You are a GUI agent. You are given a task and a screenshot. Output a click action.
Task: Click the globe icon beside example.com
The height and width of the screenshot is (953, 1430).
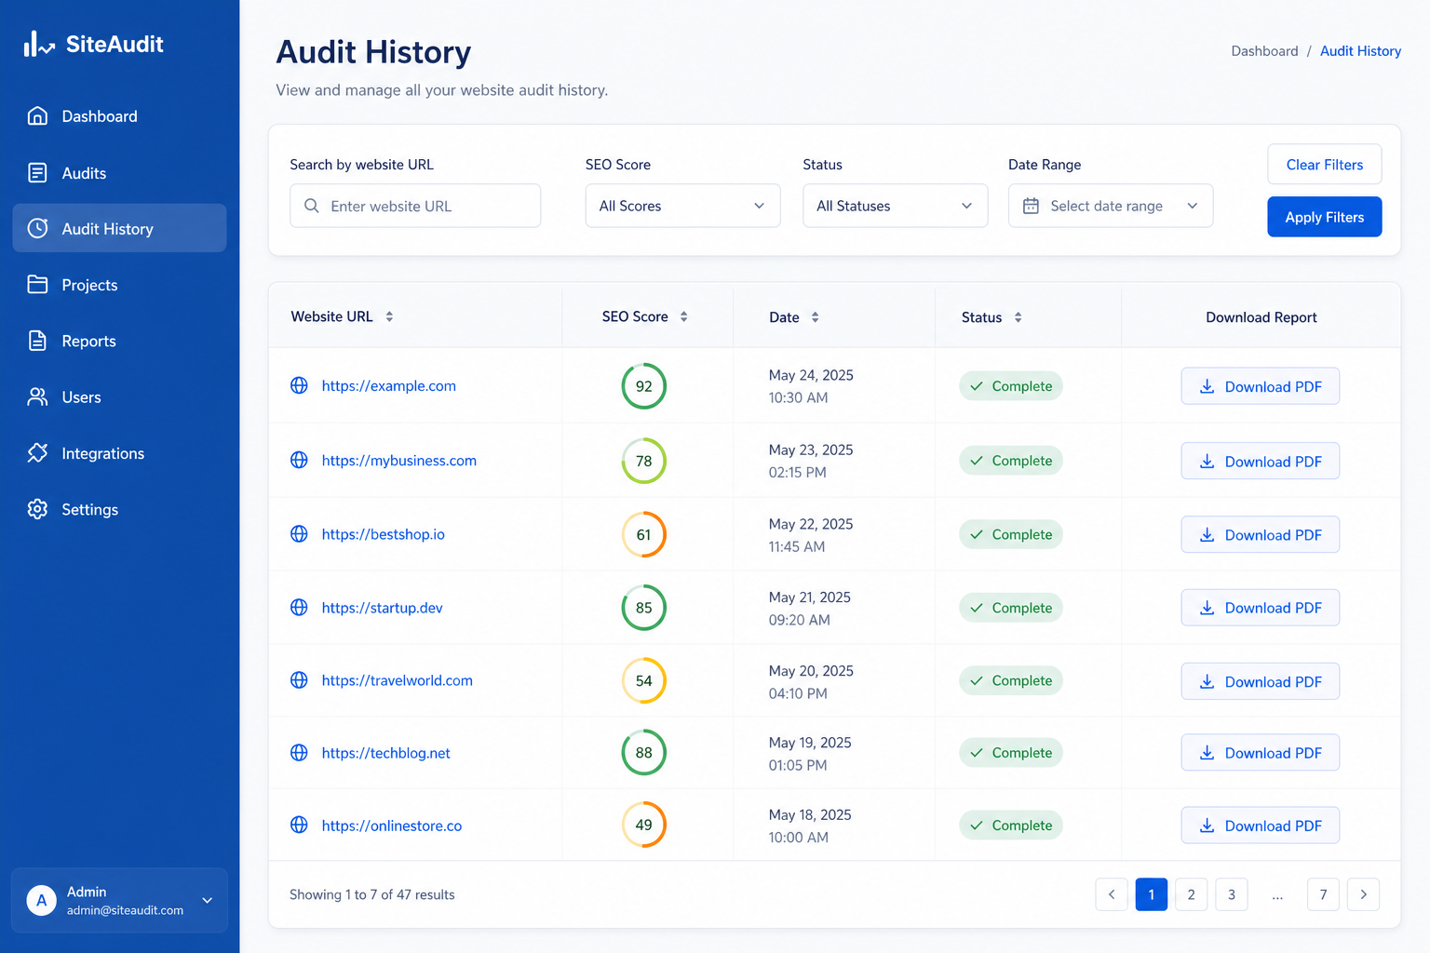pyautogui.click(x=299, y=385)
